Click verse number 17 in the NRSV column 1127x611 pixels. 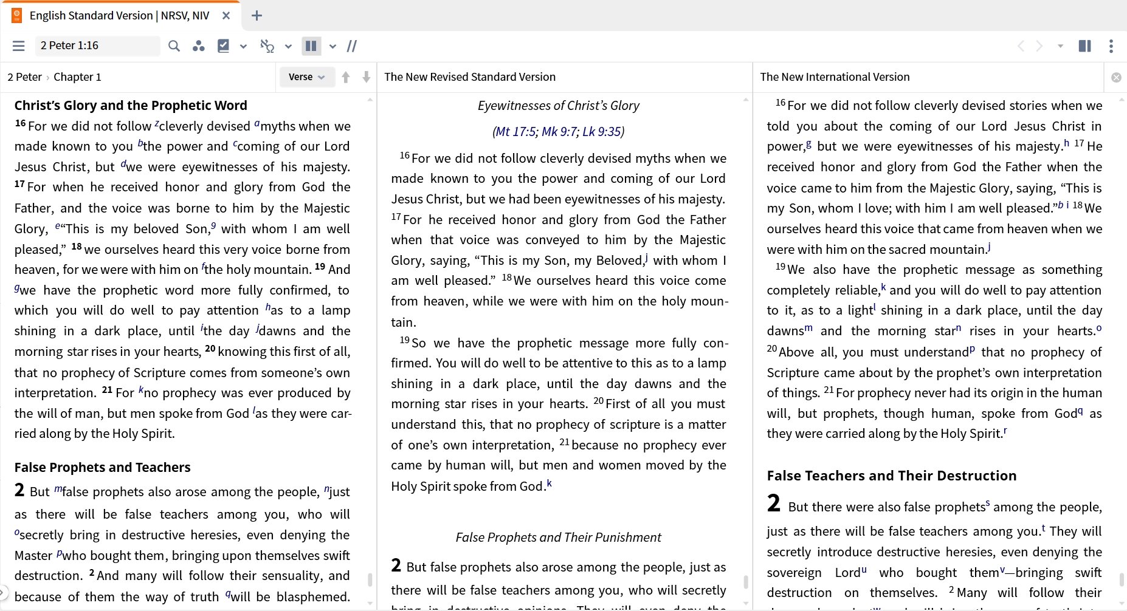396,217
